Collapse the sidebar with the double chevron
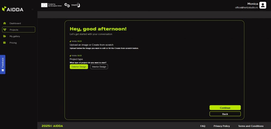This screenshot has height=129, width=271. (33, 9)
